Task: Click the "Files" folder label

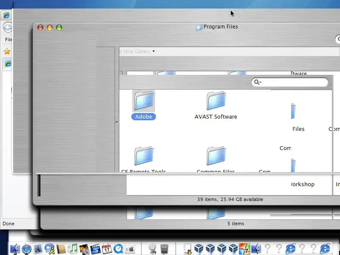Action: click(x=298, y=129)
